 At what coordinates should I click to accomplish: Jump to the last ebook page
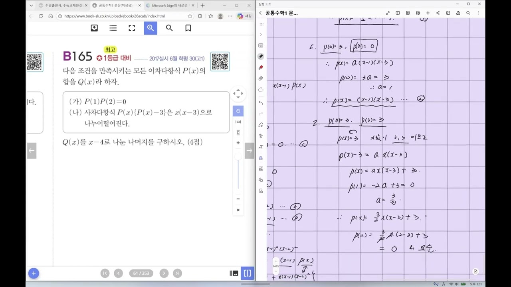click(177, 273)
